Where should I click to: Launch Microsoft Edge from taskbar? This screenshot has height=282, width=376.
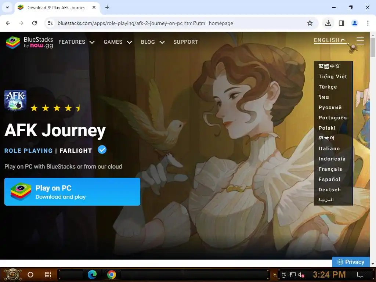tap(92, 275)
